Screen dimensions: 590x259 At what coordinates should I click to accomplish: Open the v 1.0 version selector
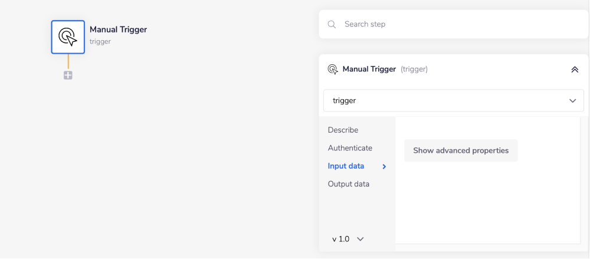point(341,239)
